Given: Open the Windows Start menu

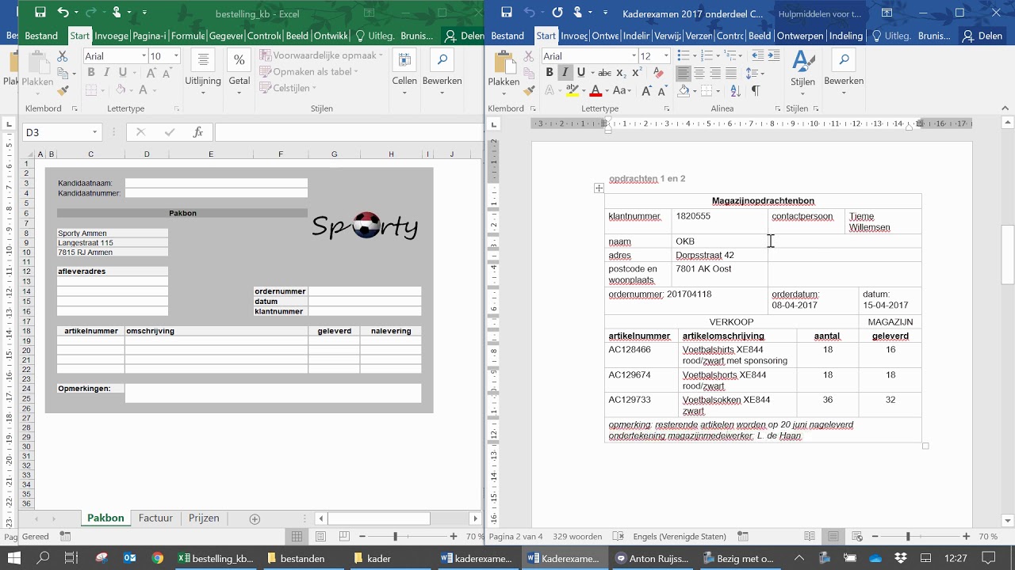Looking at the screenshot, I should coord(14,558).
